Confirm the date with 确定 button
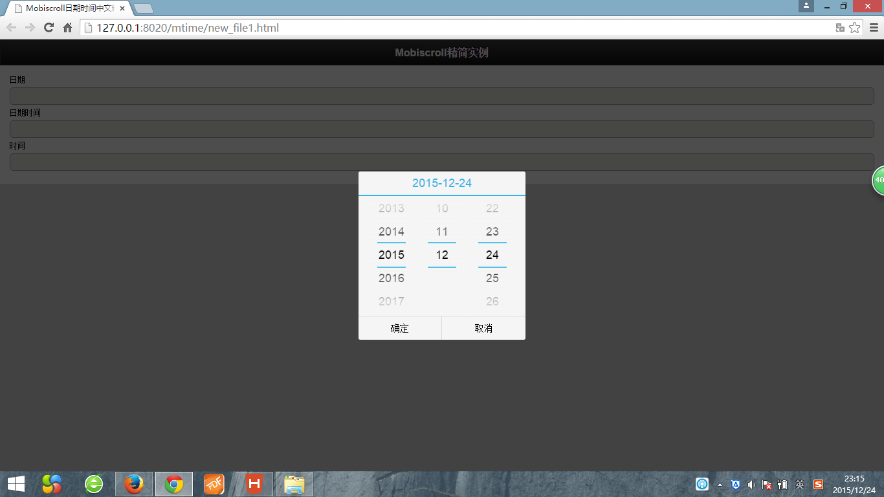Viewport: 884px width, 497px height. [400, 328]
